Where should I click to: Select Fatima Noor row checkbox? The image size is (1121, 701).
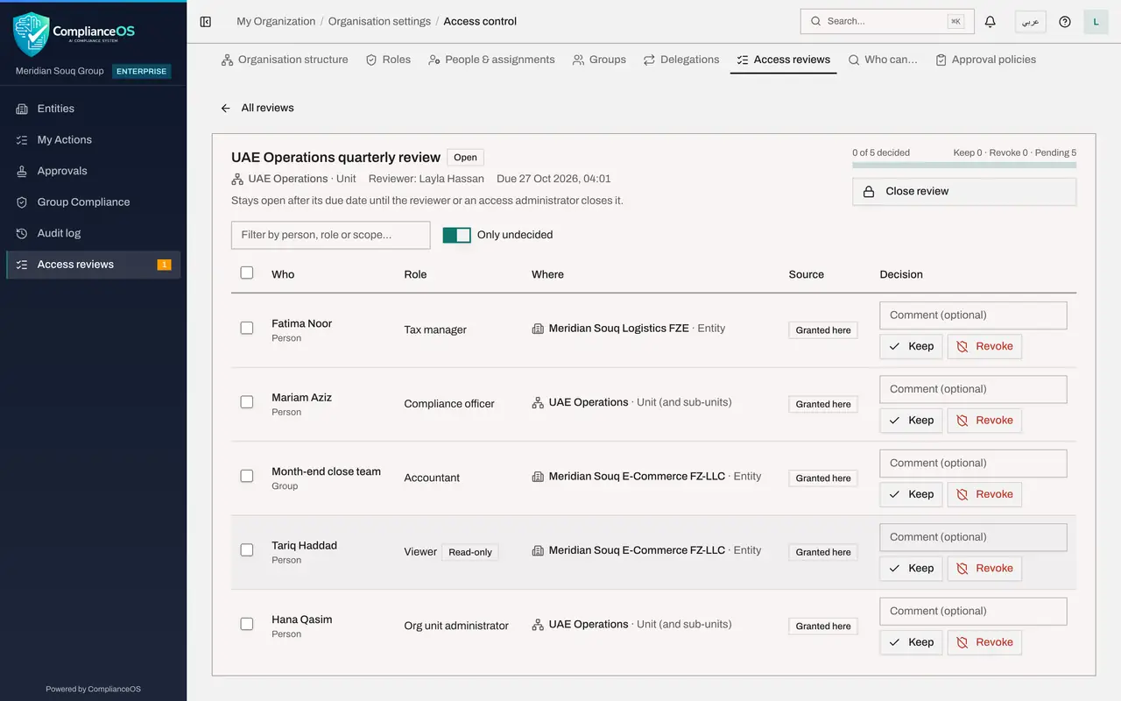(x=247, y=328)
